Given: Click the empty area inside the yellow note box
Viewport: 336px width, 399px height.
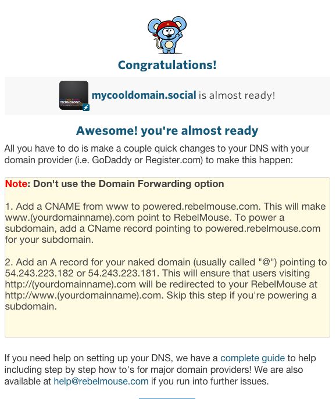Looking at the screenshot, I should coord(167,325).
